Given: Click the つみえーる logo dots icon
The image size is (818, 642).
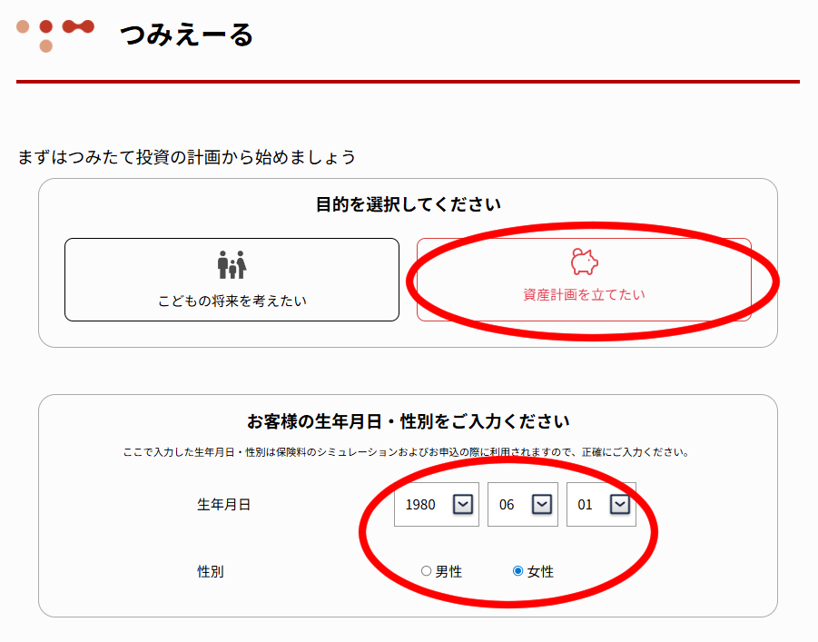Looking at the screenshot, I should (x=56, y=35).
